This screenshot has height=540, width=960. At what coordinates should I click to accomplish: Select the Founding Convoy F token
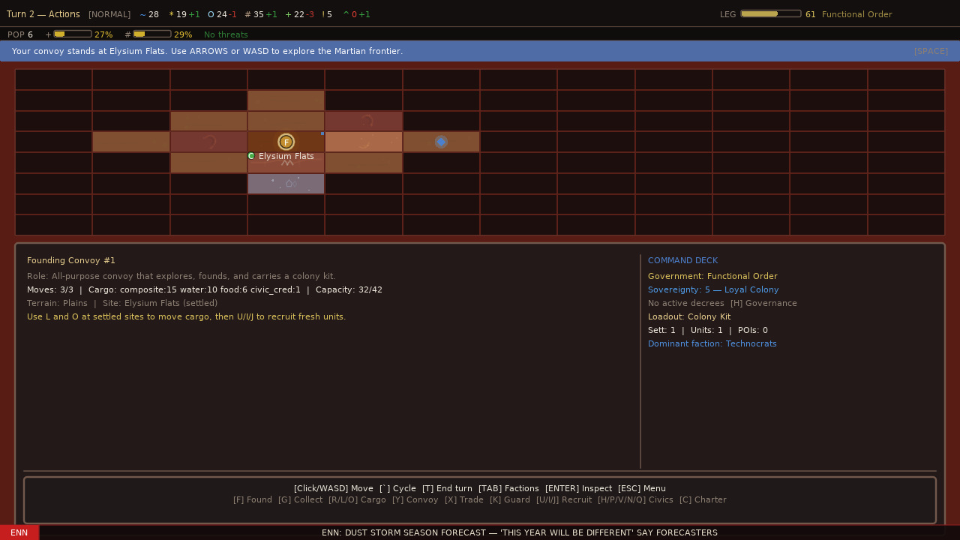pos(286,142)
